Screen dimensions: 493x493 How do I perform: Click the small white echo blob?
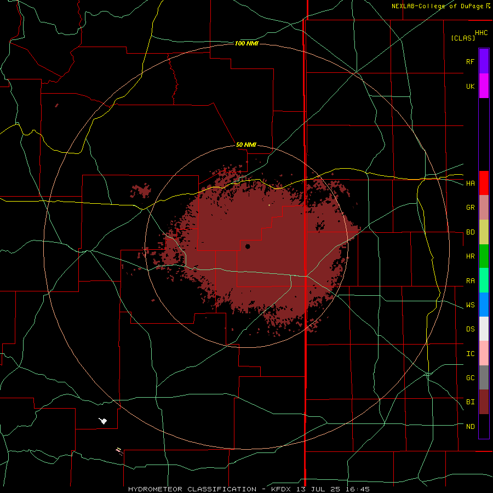[x=103, y=421]
